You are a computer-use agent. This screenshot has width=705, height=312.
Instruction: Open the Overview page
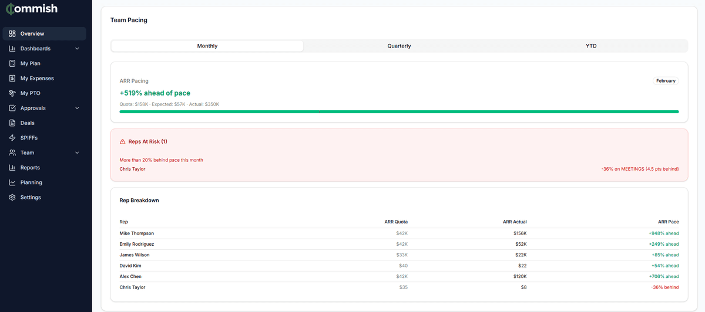pos(45,33)
